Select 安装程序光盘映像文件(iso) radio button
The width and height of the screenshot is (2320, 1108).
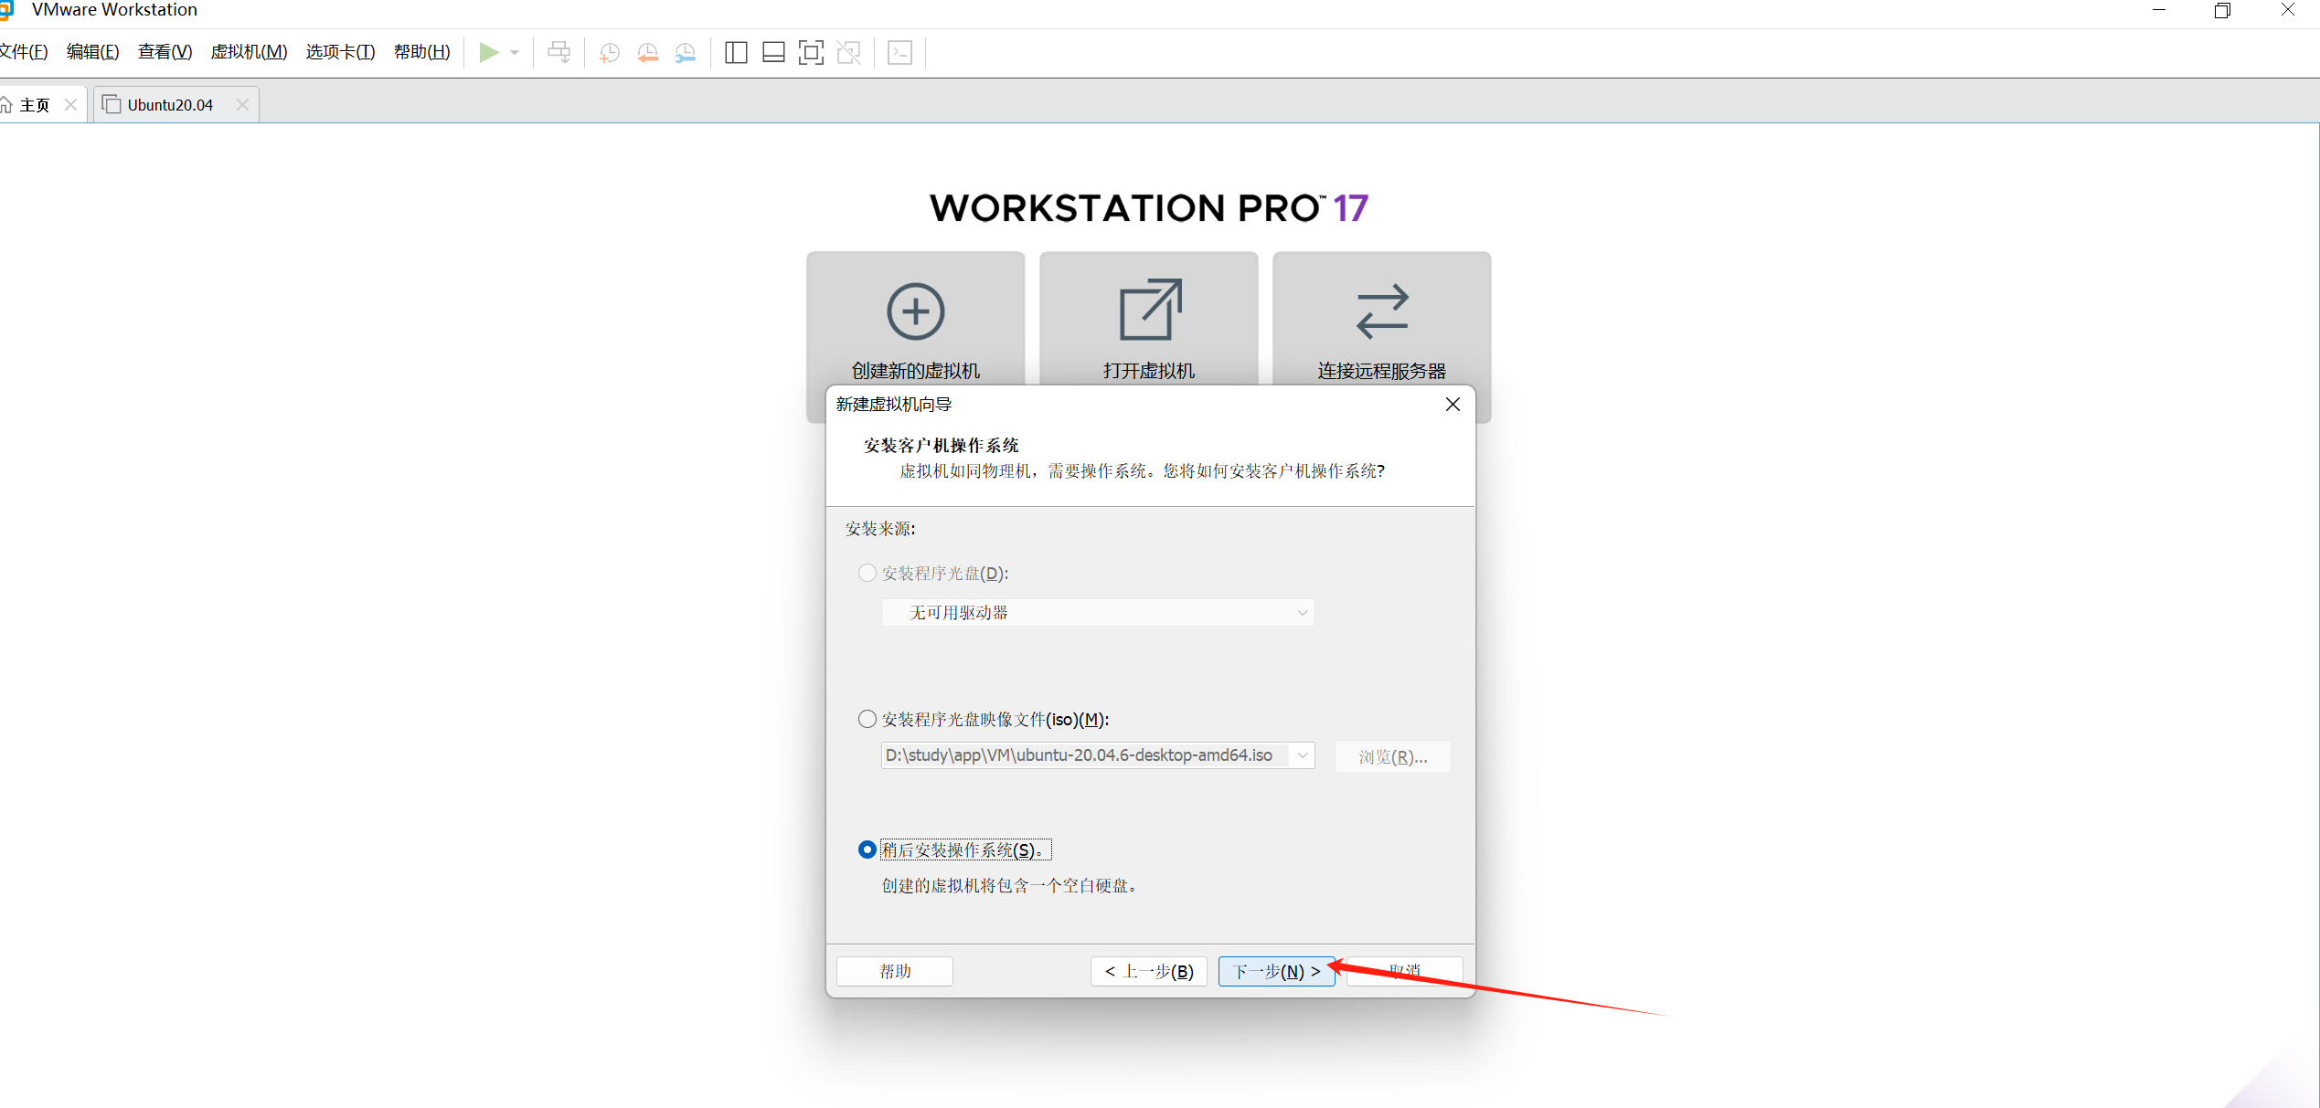pyautogui.click(x=867, y=719)
